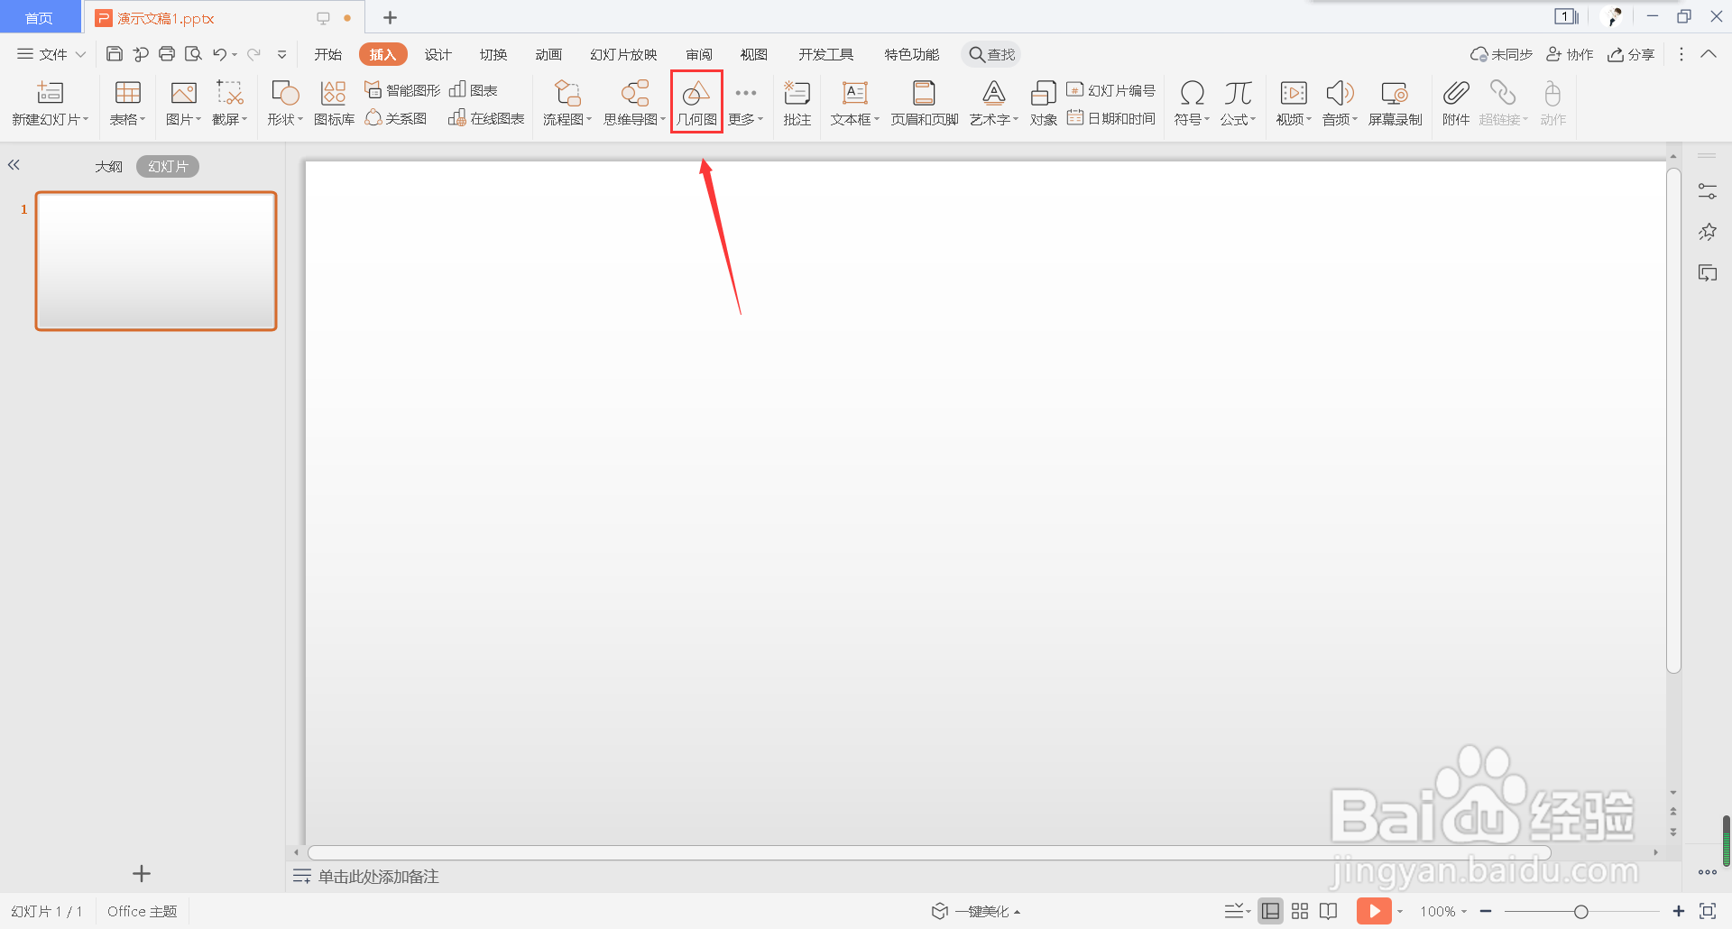This screenshot has width=1732, height=929.
Task: Zoom out with the minus button
Action: pyautogui.click(x=1486, y=911)
